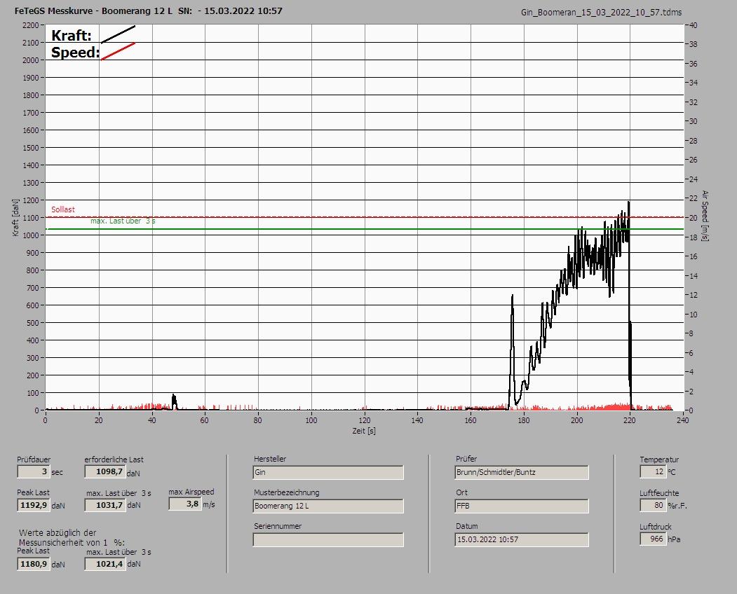Select the upper Peak Last value 1192,9
The image size is (737, 594).
coord(34,505)
